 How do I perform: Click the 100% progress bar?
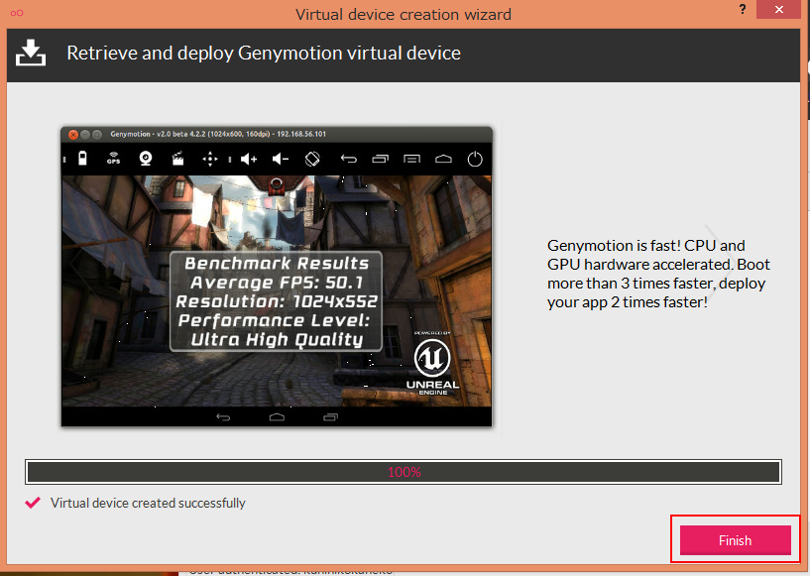[404, 472]
